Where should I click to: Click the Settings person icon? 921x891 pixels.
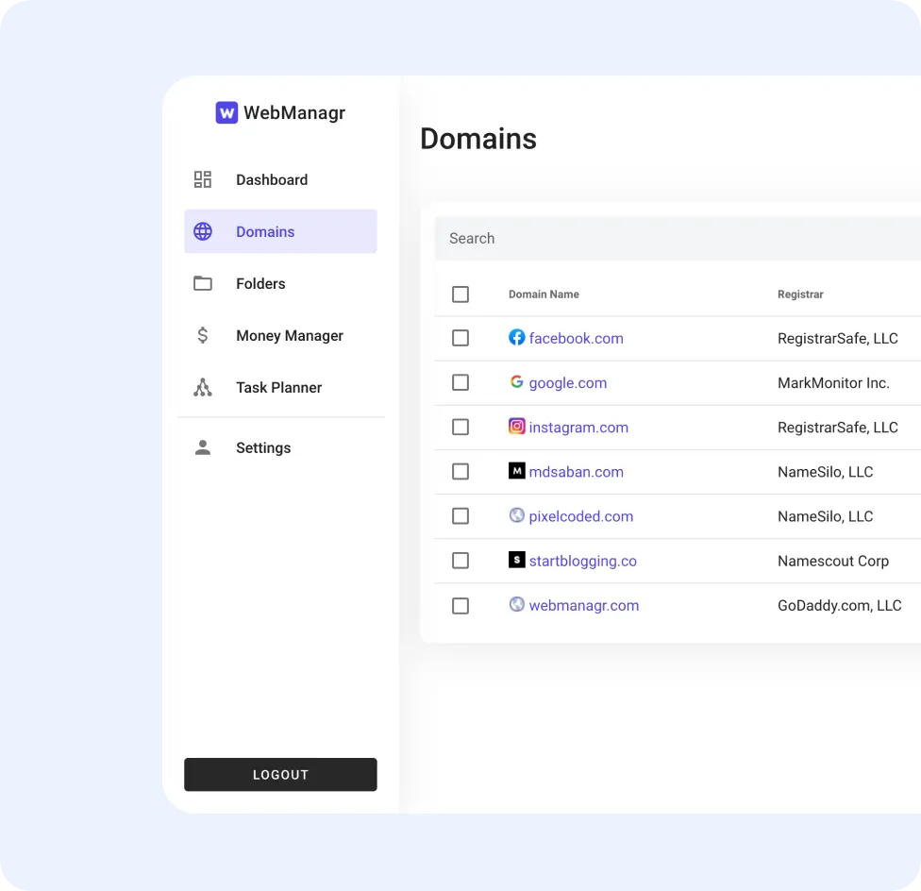(x=202, y=447)
